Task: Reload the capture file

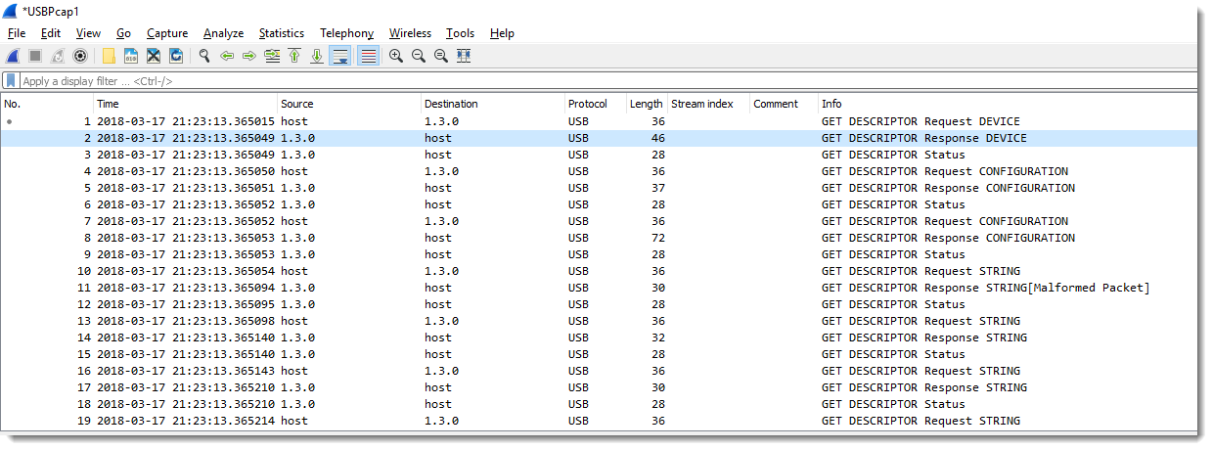Action: tap(176, 56)
